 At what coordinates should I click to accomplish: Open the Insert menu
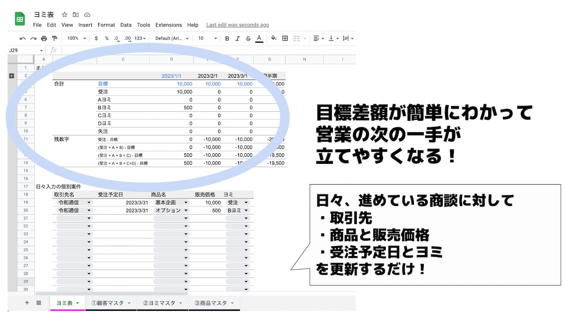pyautogui.click(x=85, y=25)
